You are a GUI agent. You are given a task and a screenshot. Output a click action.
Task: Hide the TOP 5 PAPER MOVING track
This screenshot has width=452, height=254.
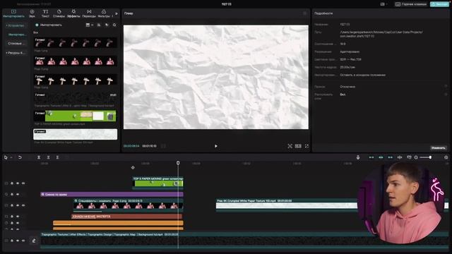(18, 183)
